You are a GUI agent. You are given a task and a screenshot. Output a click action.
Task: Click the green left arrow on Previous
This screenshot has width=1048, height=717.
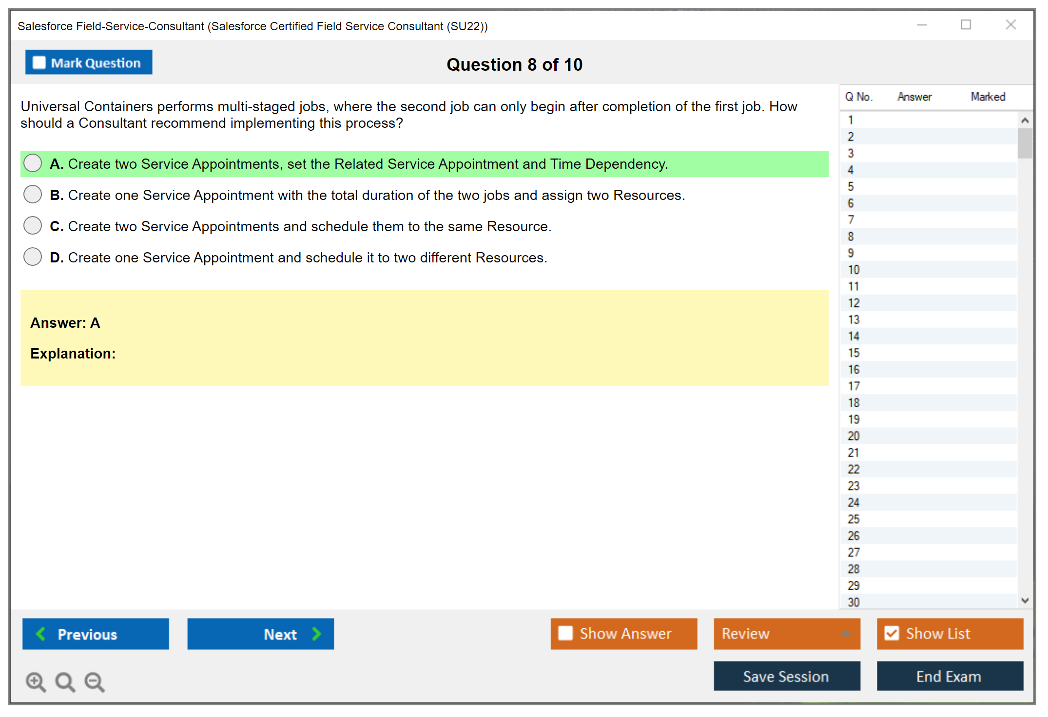coord(41,634)
